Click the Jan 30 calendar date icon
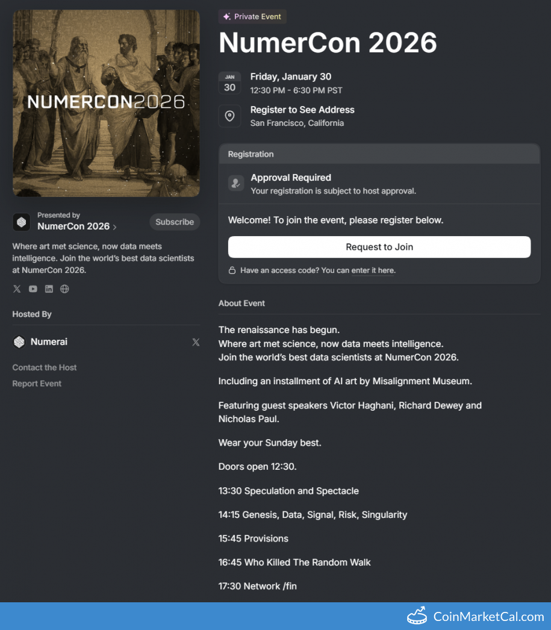 [229, 83]
